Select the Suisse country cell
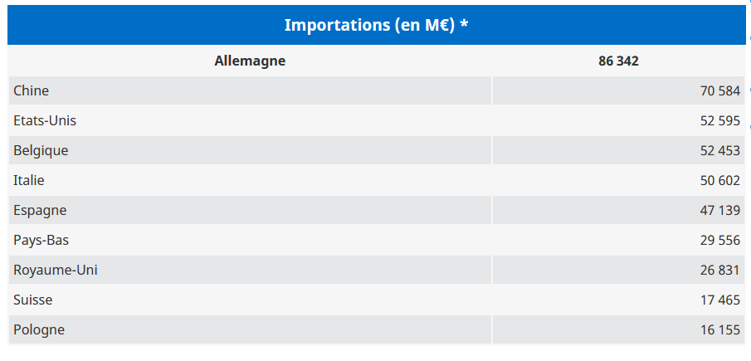The image size is (751, 361). point(33,300)
